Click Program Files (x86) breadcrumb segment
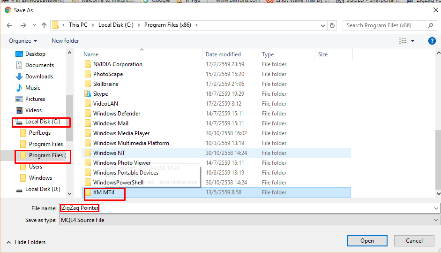The image size is (441, 253). point(168,25)
